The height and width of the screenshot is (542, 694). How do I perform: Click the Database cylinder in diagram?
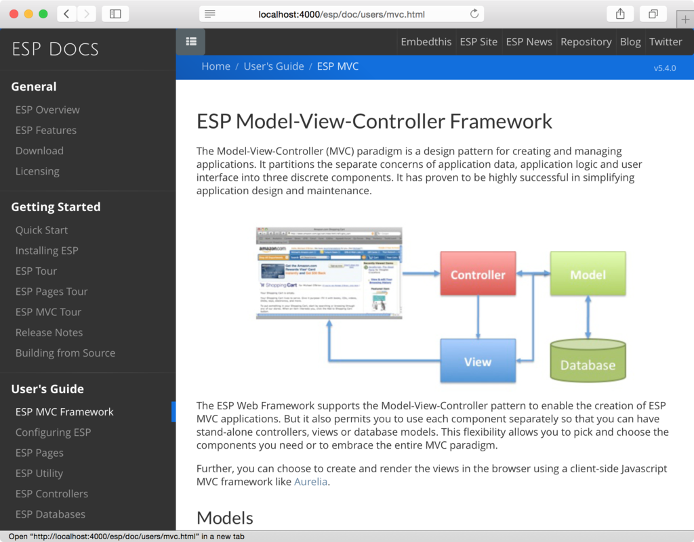pos(588,360)
